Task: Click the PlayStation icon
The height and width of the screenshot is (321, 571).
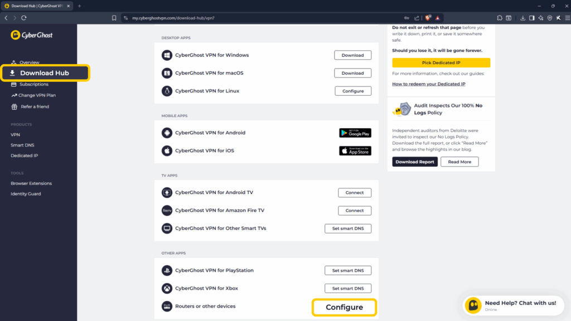Action: click(167, 270)
